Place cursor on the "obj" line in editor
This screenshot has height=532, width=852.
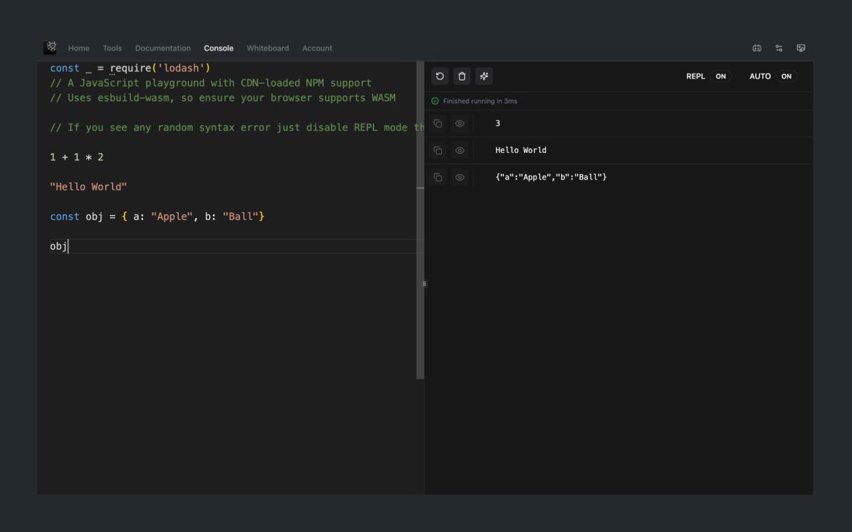click(236, 246)
